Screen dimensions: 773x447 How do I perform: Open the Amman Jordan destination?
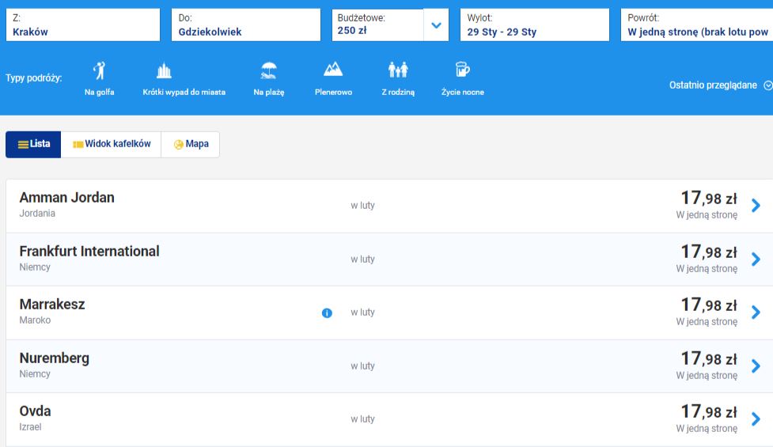click(66, 198)
